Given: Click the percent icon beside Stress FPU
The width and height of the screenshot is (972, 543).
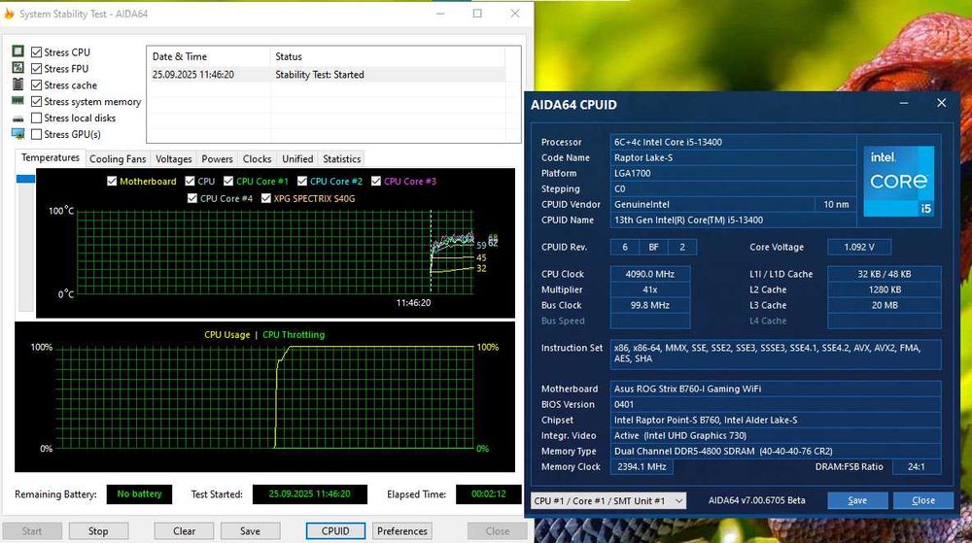Looking at the screenshot, I should point(17,67).
